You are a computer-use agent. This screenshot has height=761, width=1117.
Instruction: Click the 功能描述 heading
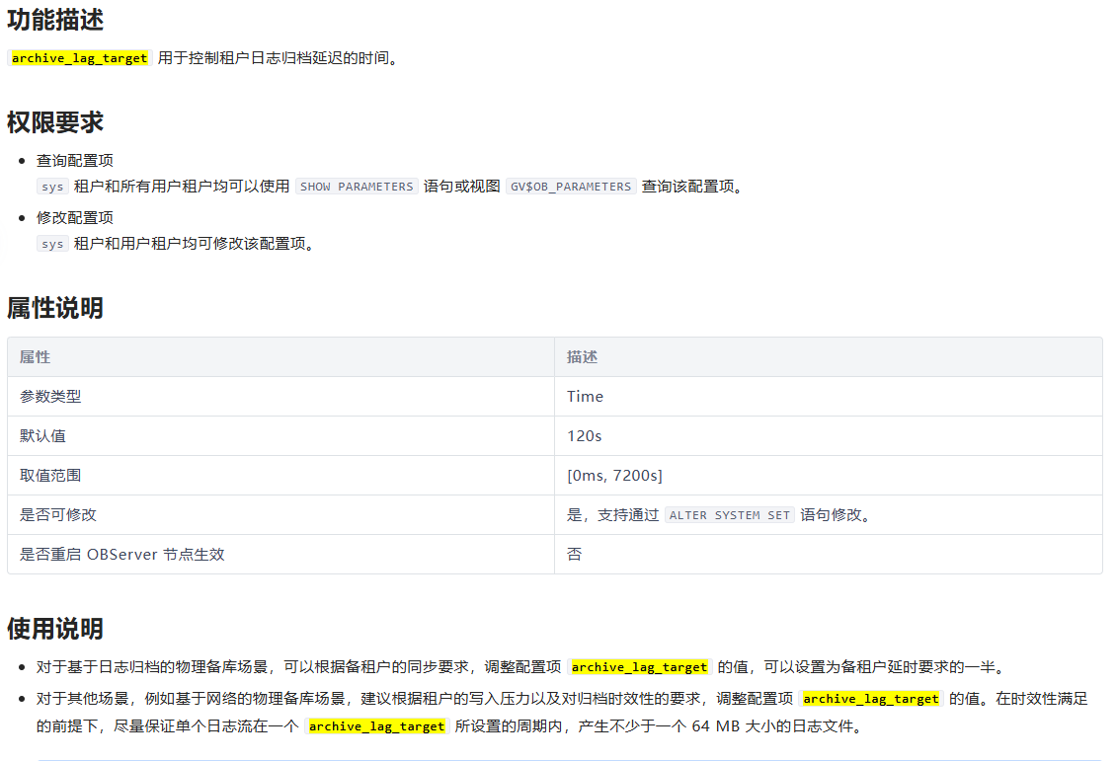click(x=55, y=20)
